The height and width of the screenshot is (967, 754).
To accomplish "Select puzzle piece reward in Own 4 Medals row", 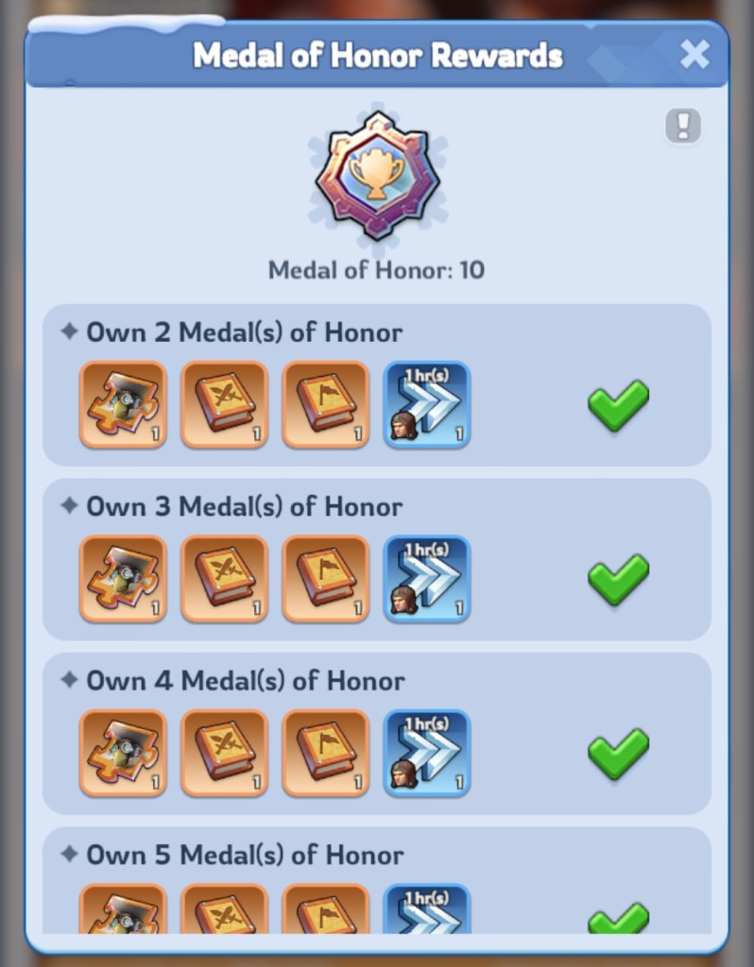I will pyautogui.click(x=123, y=753).
